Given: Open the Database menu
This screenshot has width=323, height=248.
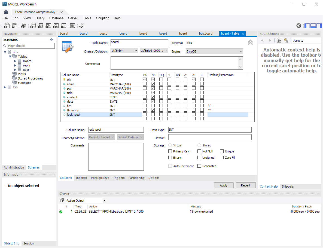Looking at the screenshot, I should tap(56, 18).
